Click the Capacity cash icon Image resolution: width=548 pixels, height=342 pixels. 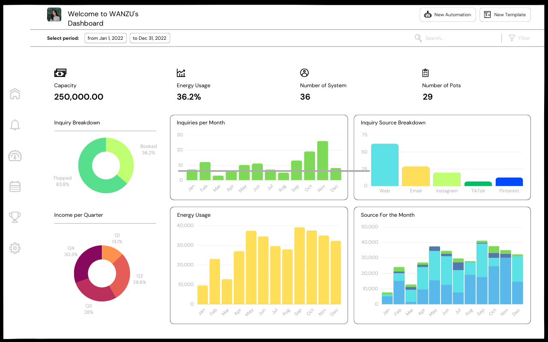click(60, 73)
